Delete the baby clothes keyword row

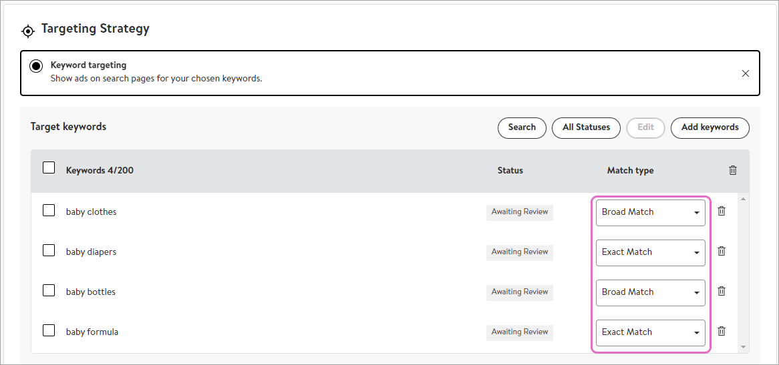[722, 212]
